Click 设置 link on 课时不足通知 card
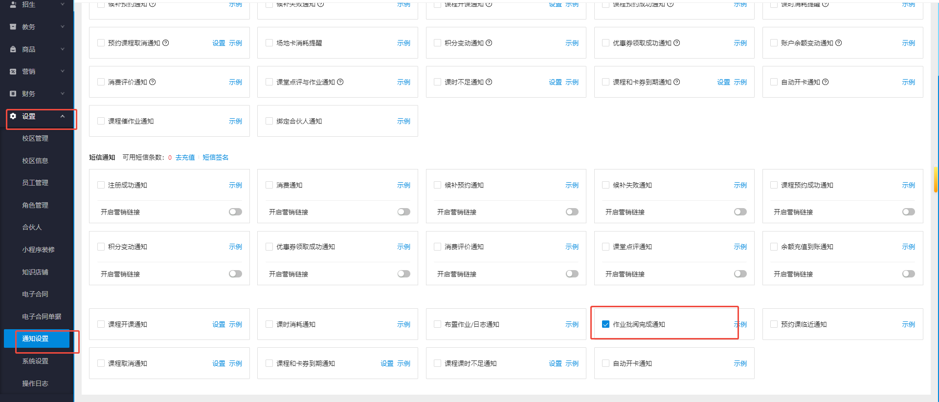This screenshot has height=402, width=939. (x=555, y=82)
